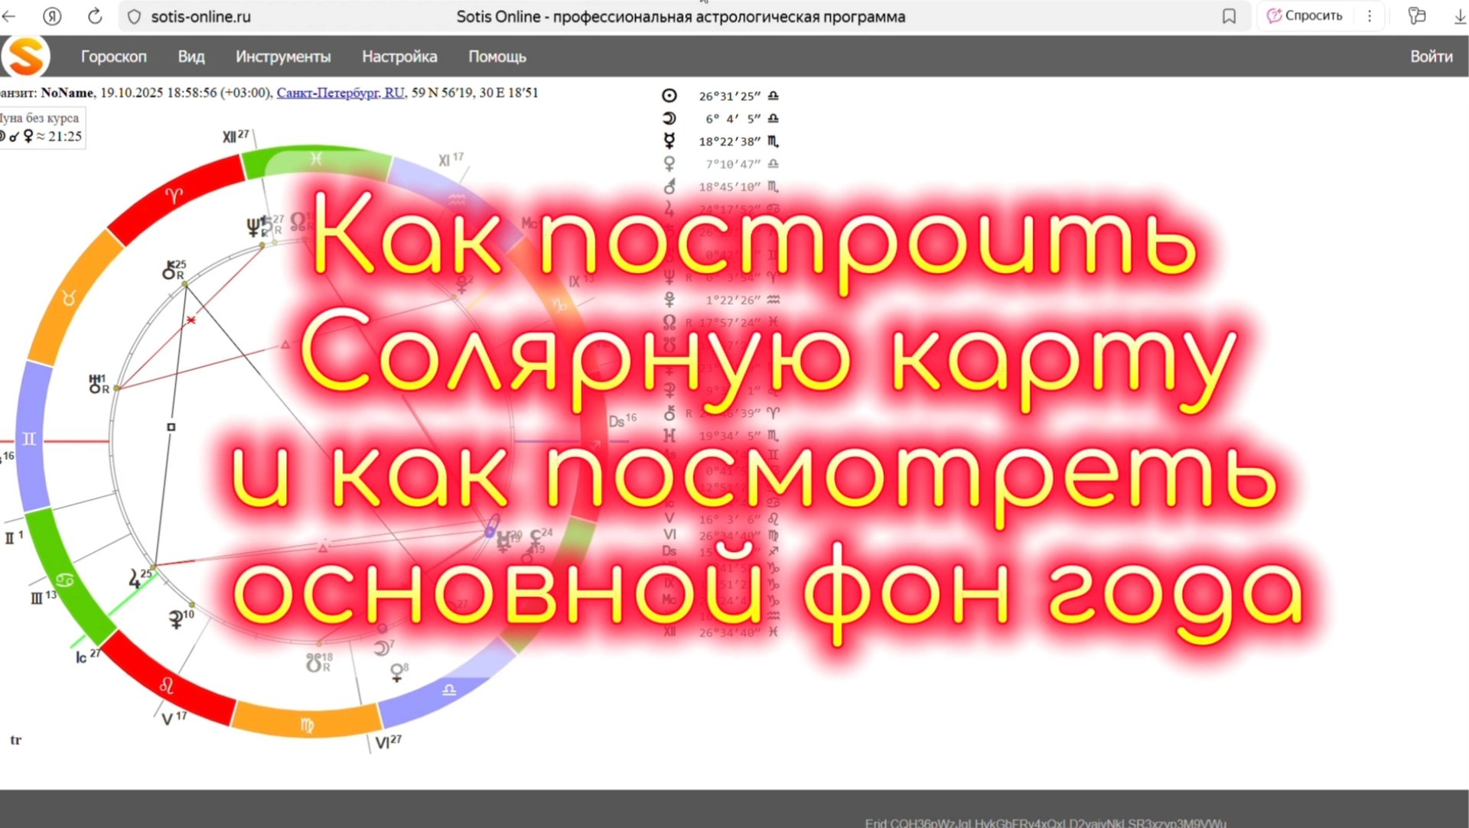Click the browser back arrow
The image size is (1469, 828).
coord(9,16)
